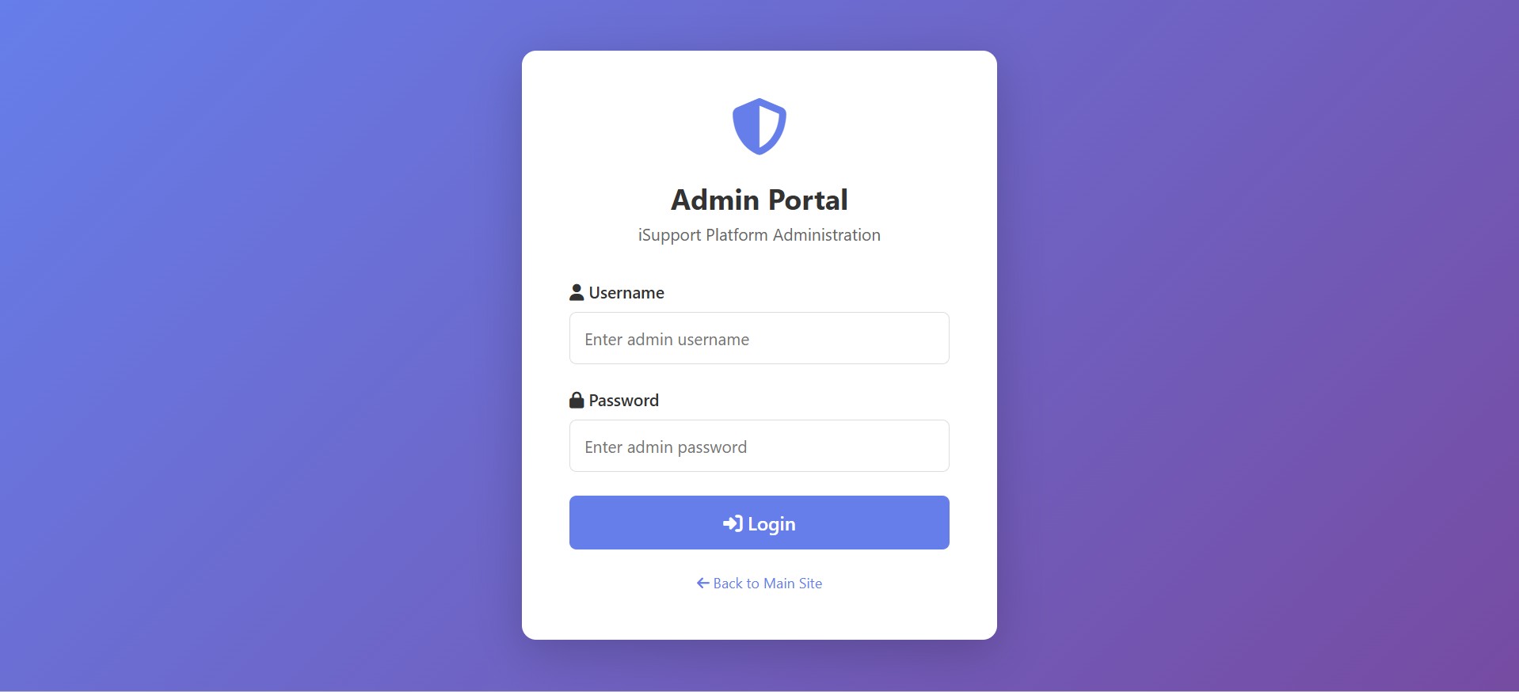Click the 'Enter admin username' placeholder text
Screen dimensions: 1519x692
click(x=667, y=340)
